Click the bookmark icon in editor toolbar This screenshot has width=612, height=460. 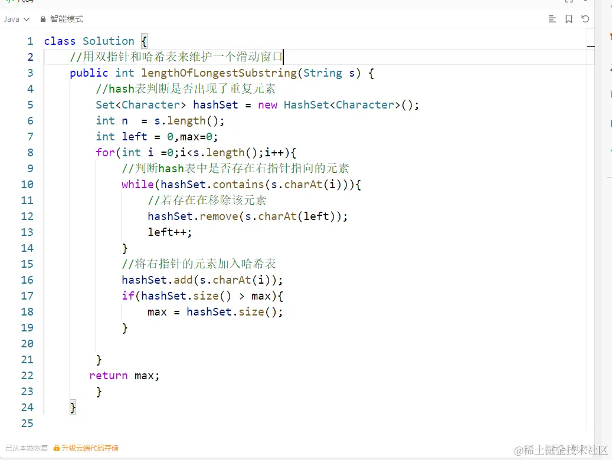coord(569,19)
